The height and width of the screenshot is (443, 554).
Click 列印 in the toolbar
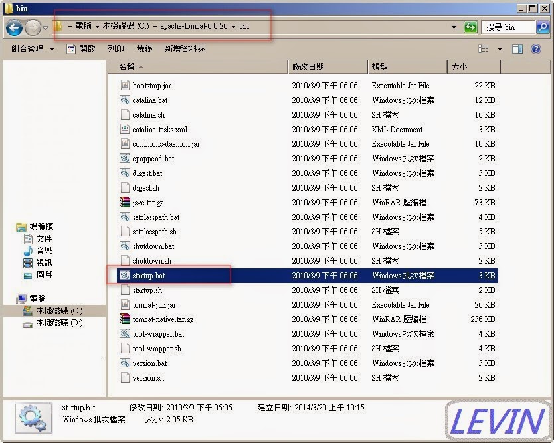[x=116, y=48]
